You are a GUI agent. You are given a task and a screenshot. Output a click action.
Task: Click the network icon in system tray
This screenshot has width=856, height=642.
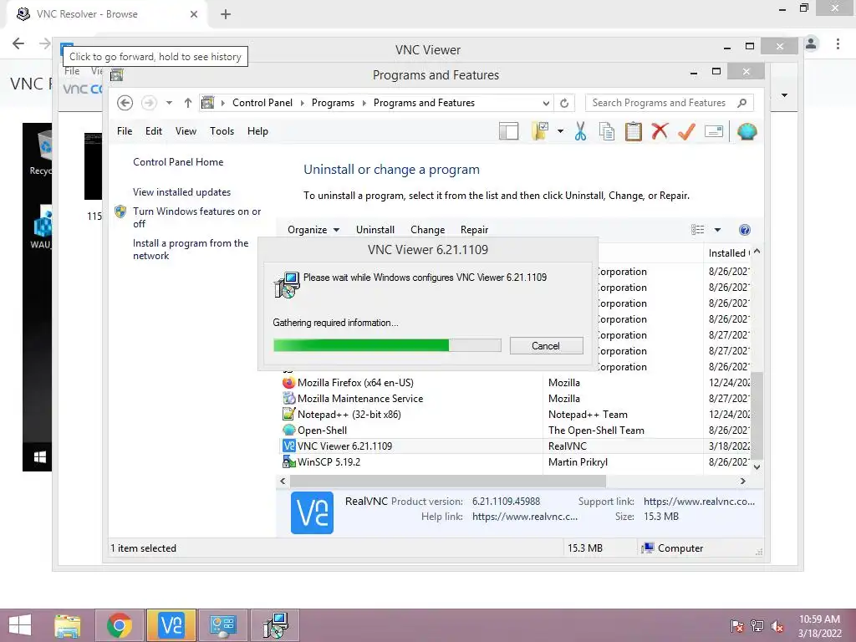point(757,626)
